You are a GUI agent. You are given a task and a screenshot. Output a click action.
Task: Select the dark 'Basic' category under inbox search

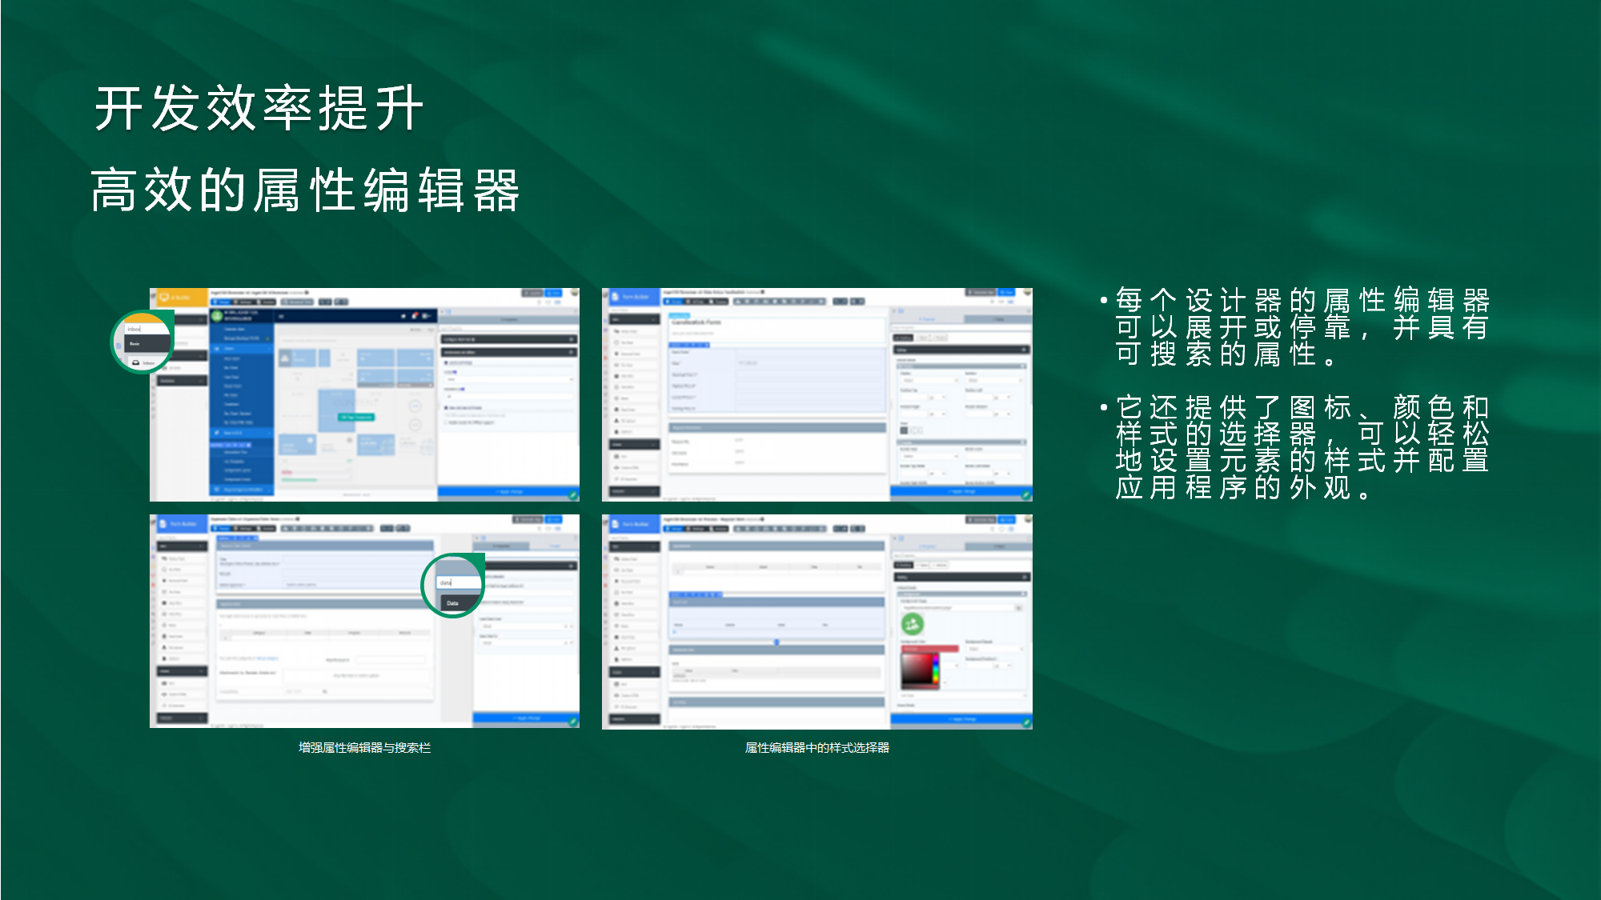coord(148,344)
